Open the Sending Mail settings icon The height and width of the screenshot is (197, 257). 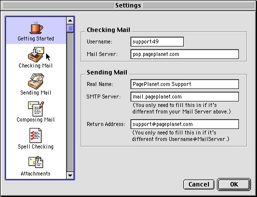(36, 81)
